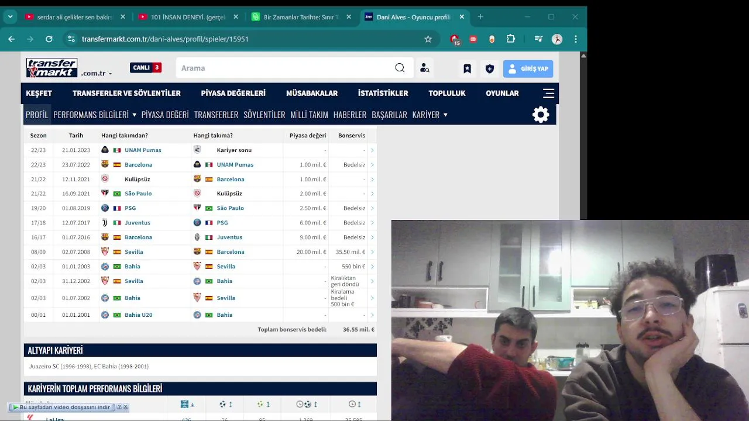Open the Juventus link in the 01.07.2016 row

point(229,237)
